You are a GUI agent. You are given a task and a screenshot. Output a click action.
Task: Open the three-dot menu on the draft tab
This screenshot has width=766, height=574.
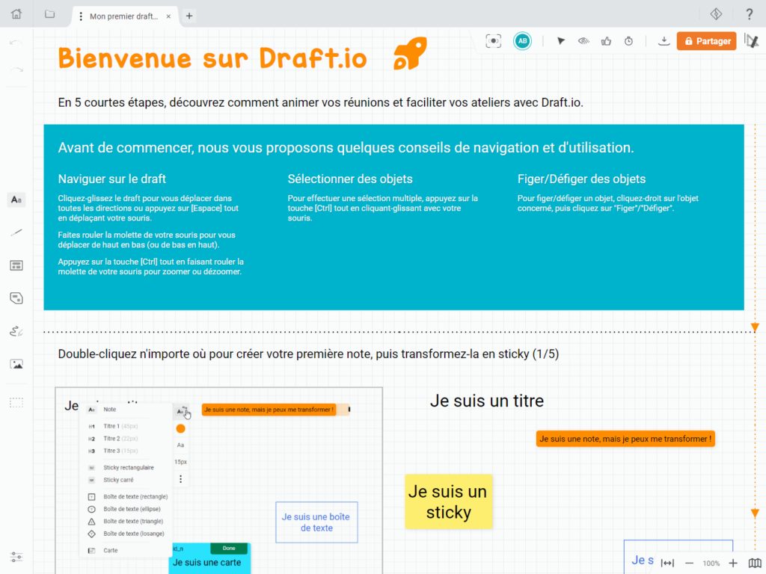pyautogui.click(x=81, y=16)
